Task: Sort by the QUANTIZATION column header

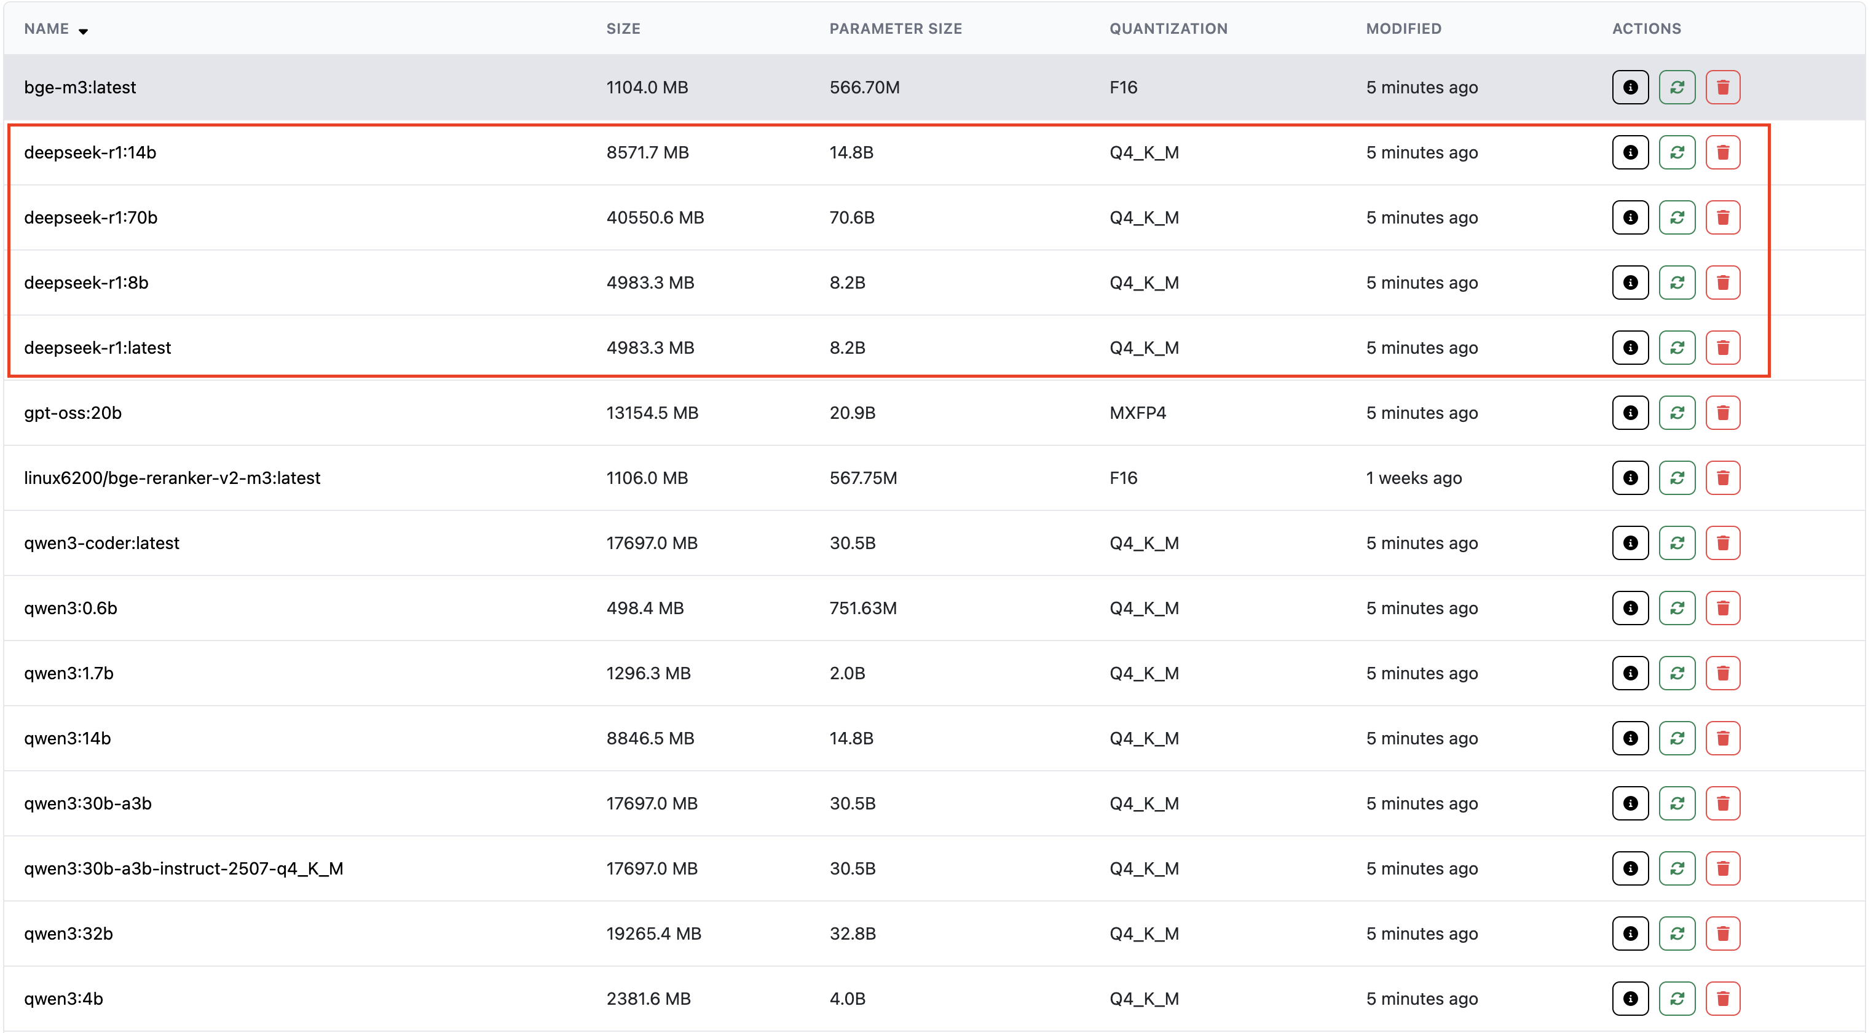Action: (1168, 29)
